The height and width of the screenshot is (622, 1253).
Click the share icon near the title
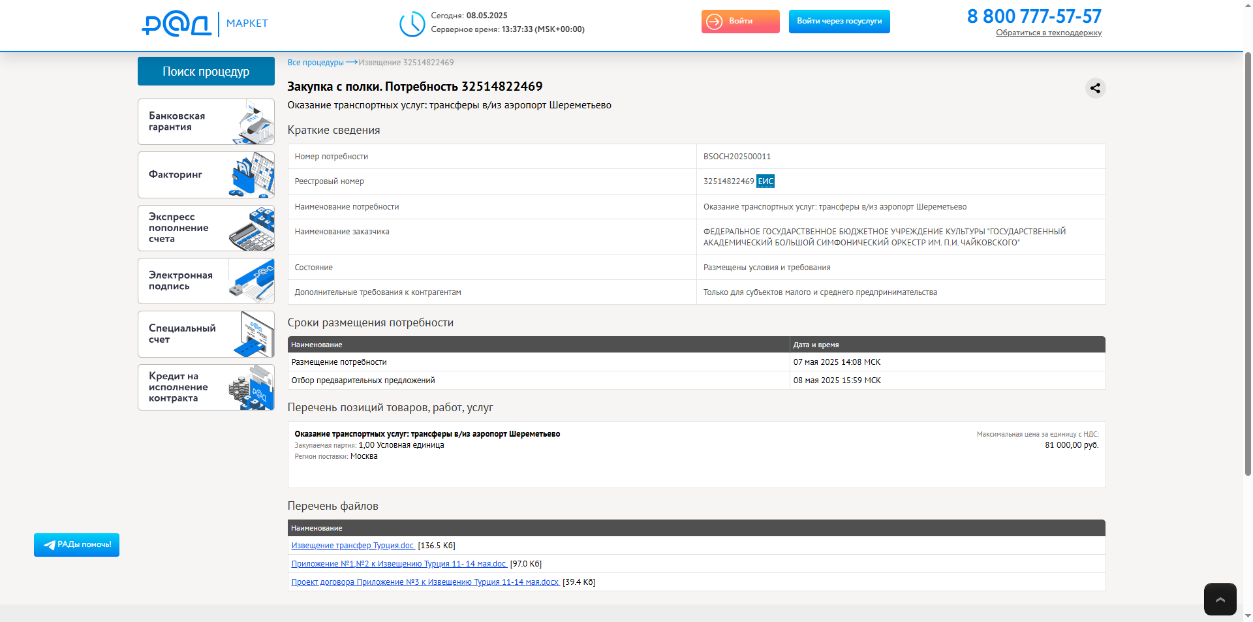tap(1095, 88)
